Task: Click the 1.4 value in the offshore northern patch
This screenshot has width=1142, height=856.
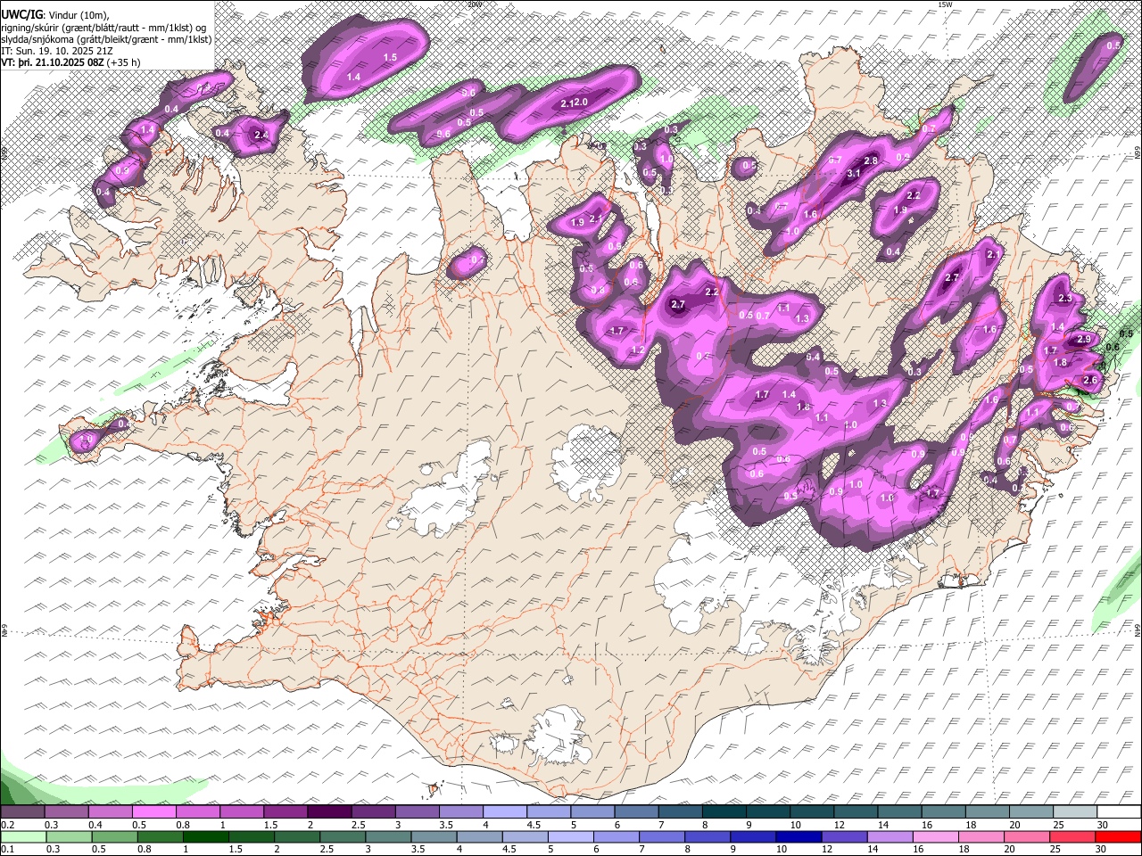Action: click(353, 78)
